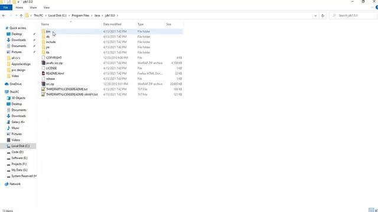Click Local Disk (C:) breadcrumb
The width and height of the screenshot is (378, 212).
pos(57,15)
